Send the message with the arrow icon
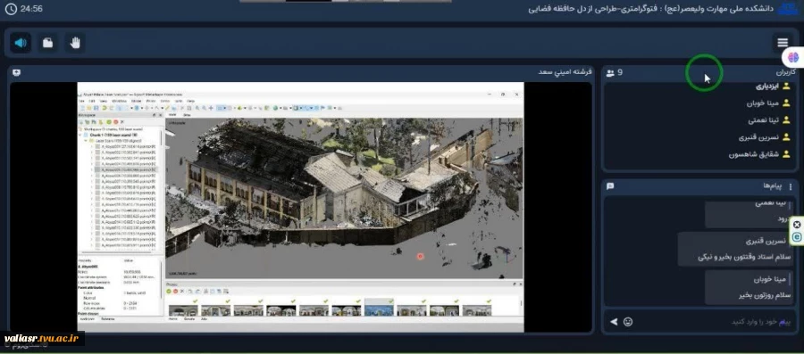Screen dimensions: 804x354 (x=613, y=322)
